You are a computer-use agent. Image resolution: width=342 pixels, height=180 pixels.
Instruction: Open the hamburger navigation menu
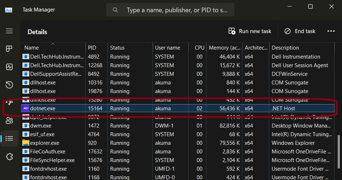[x=9, y=31]
